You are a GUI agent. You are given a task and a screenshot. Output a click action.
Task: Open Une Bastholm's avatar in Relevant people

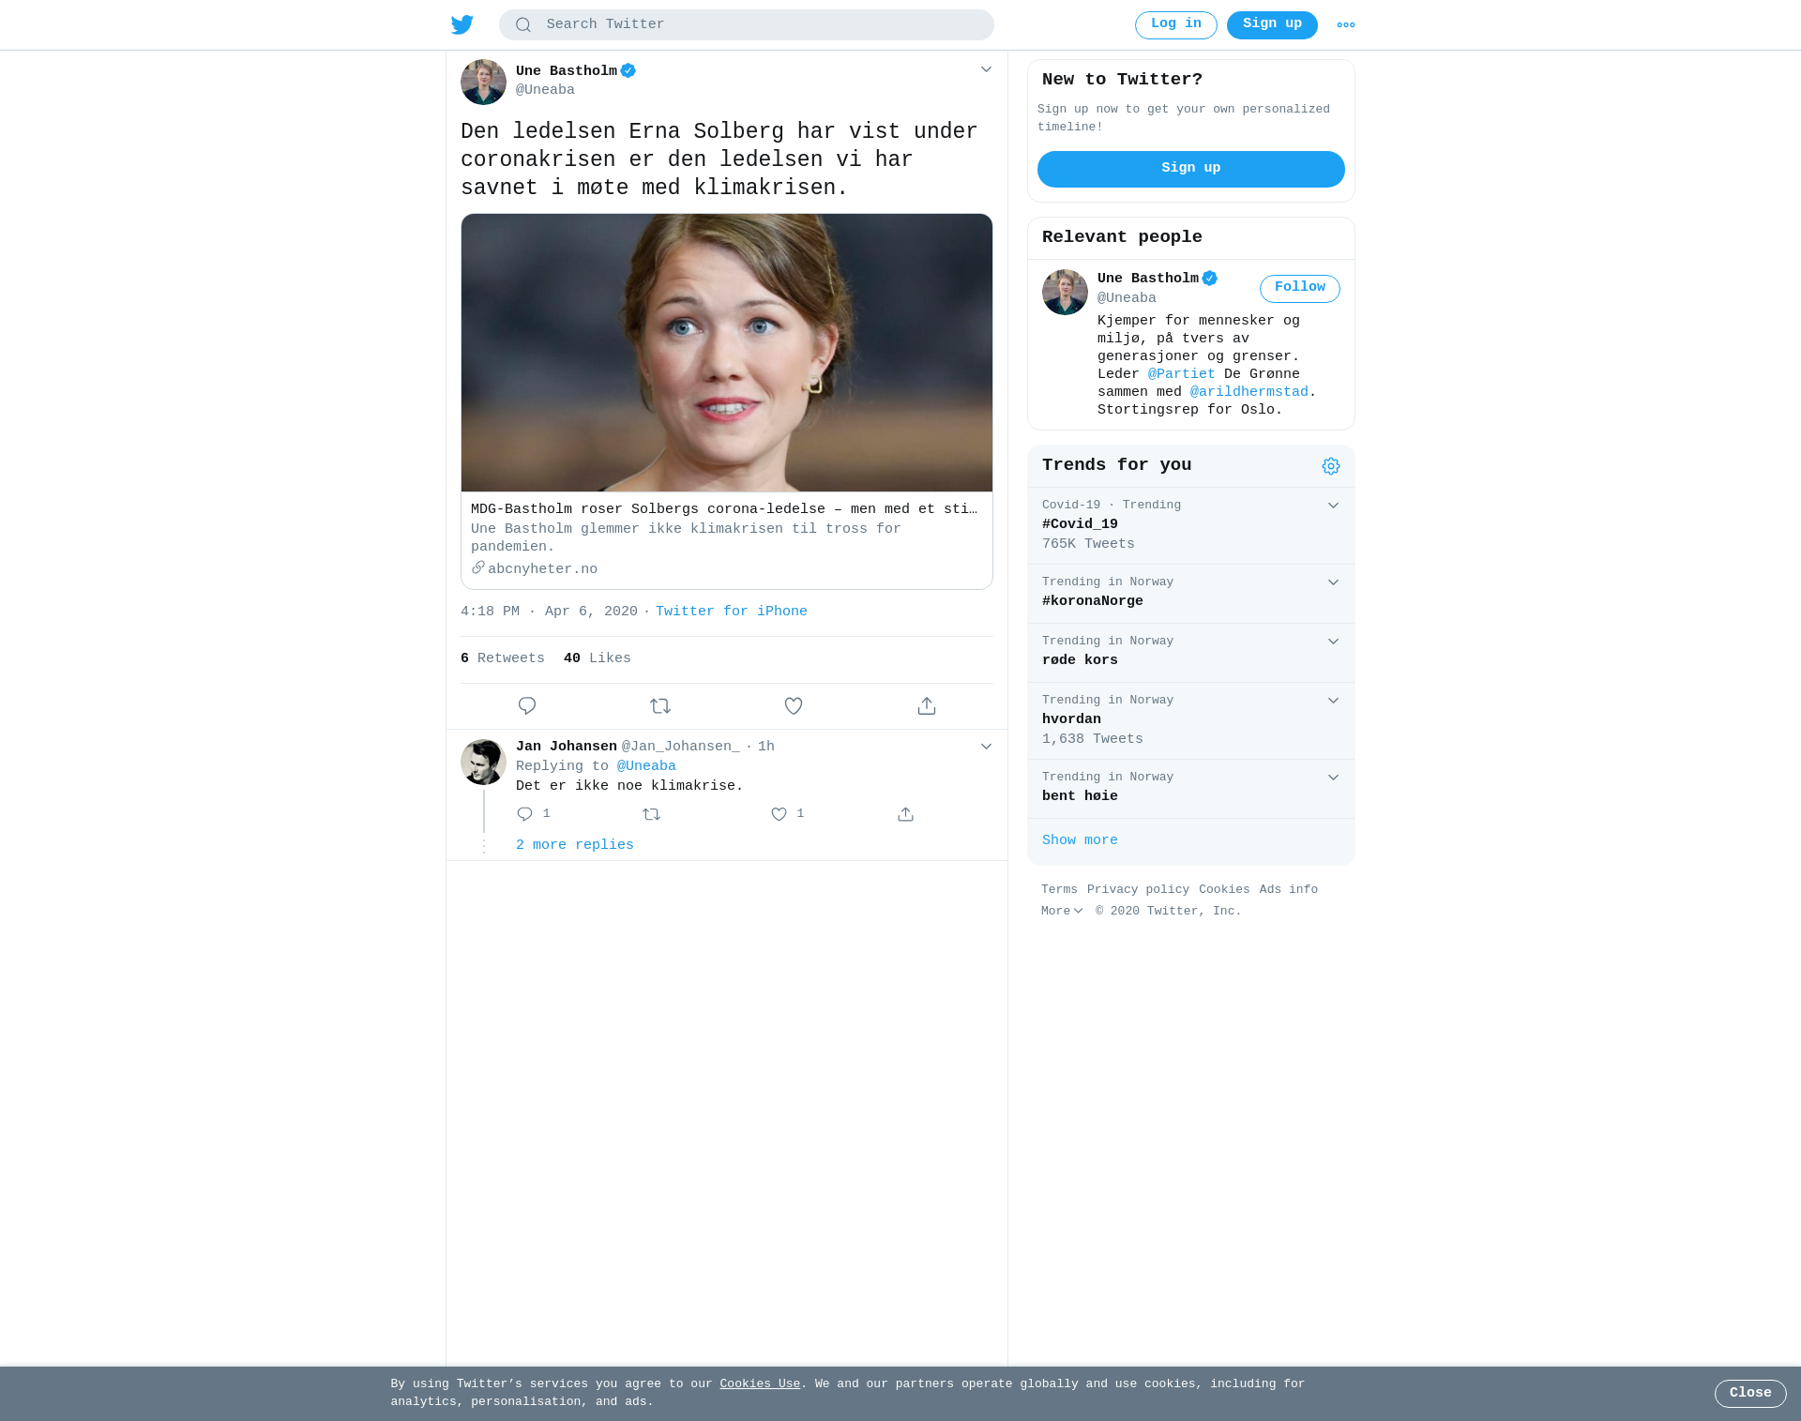coord(1065,293)
